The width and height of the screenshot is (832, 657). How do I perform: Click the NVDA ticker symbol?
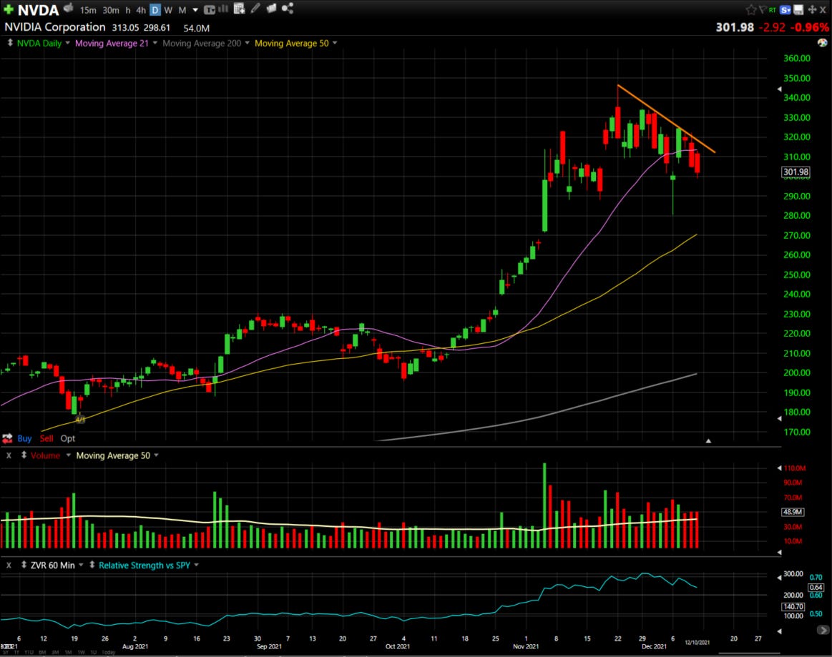(38, 9)
